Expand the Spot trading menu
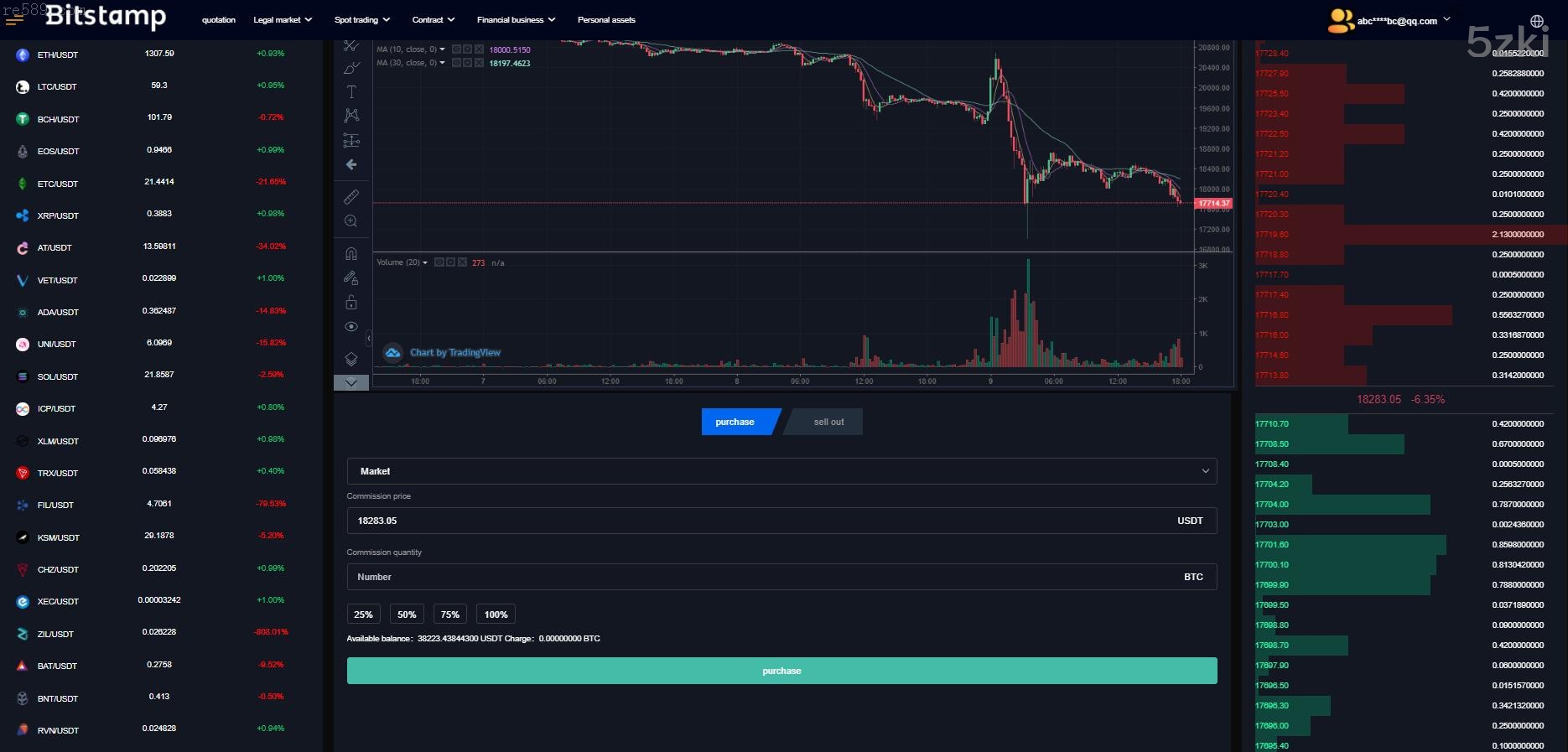Viewport: 1568px width, 752px height. pyautogui.click(x=361, y=20)
